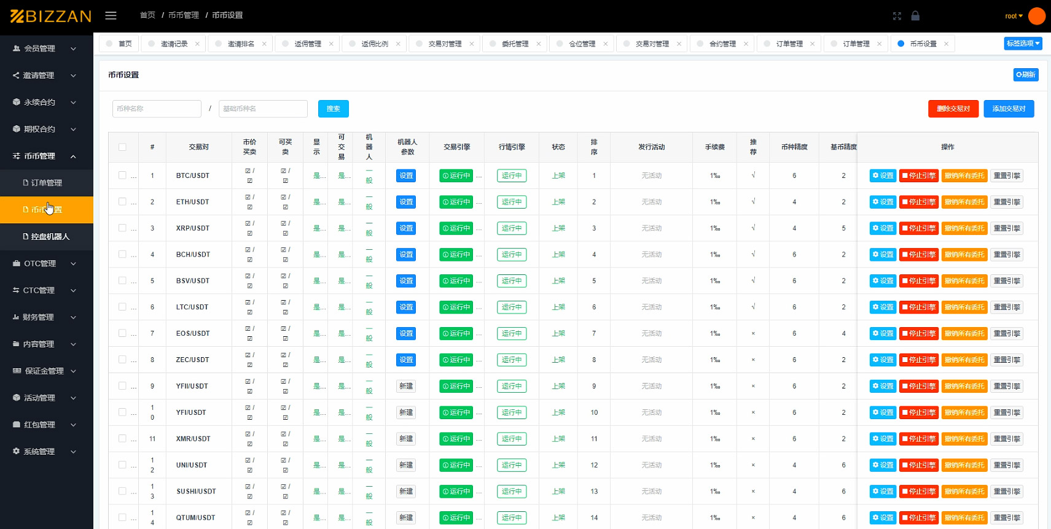Click the BIZZAN logo
Viewport: 1051px width, 529px height.
point(50,16)
